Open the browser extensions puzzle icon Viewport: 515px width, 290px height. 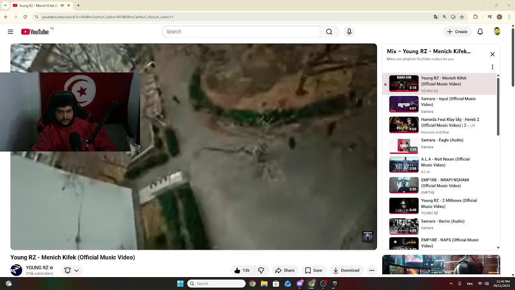click(x=476, y=17)
